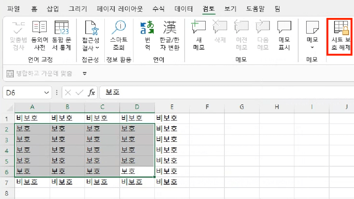
Task: Go to 다음 메모 next comment
Action: pos(263,35)
